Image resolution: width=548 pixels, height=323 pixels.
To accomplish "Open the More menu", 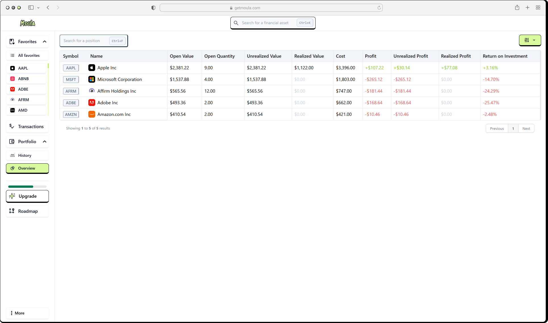I will pos(27,313).
